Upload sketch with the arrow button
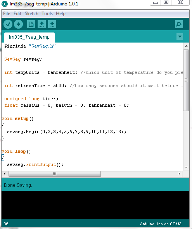 [19, 24]
